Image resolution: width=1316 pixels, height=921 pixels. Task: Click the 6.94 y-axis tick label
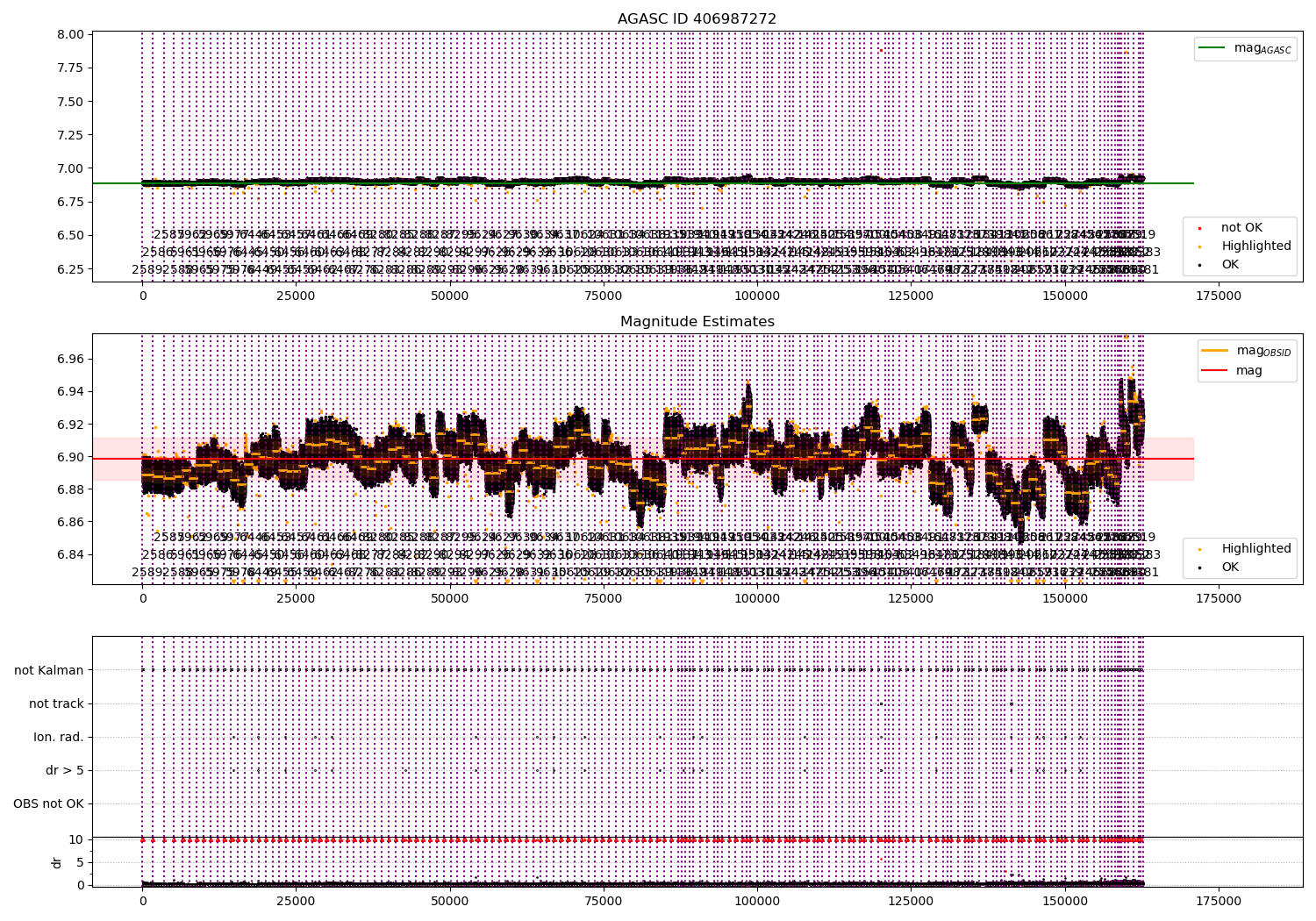coord(71,392)
